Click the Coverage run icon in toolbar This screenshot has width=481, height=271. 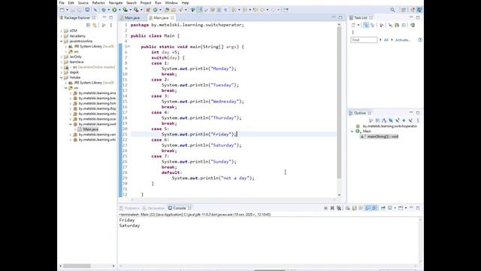(125, 10)
